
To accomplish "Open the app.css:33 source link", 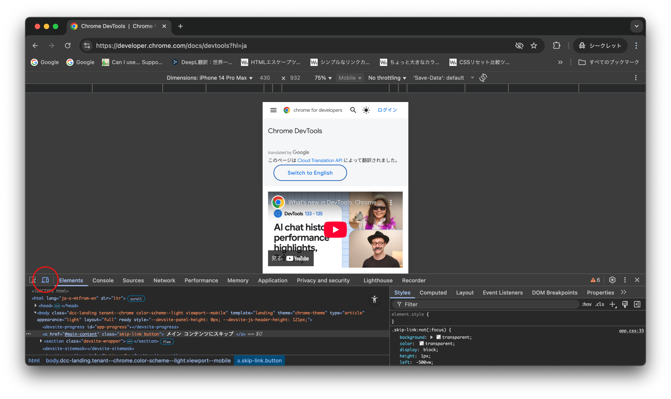I will click(x=631, y=330).
